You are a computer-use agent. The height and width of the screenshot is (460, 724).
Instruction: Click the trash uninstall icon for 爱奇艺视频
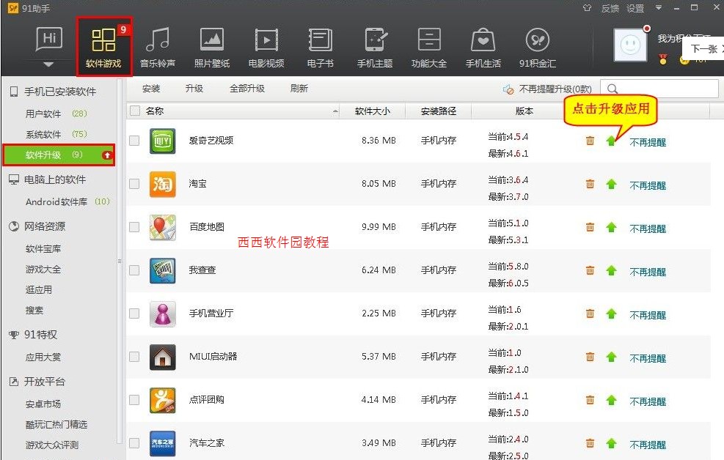[x=590, y=141]
